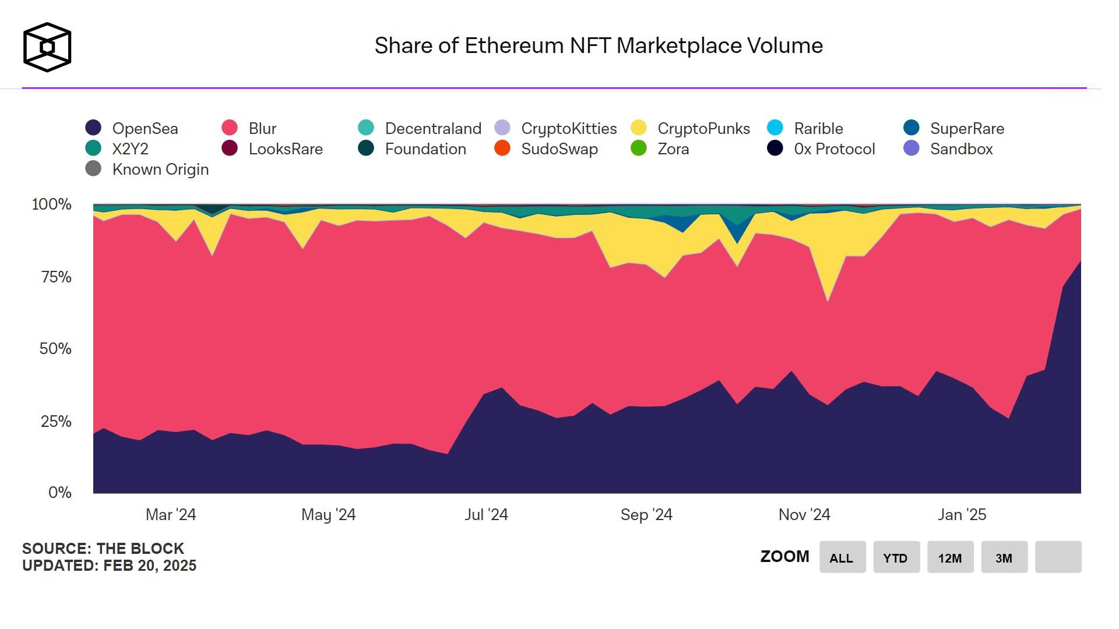The image size is (1119, 629).
Task: Click the Foundation legend dot
Action: (366, 149)
